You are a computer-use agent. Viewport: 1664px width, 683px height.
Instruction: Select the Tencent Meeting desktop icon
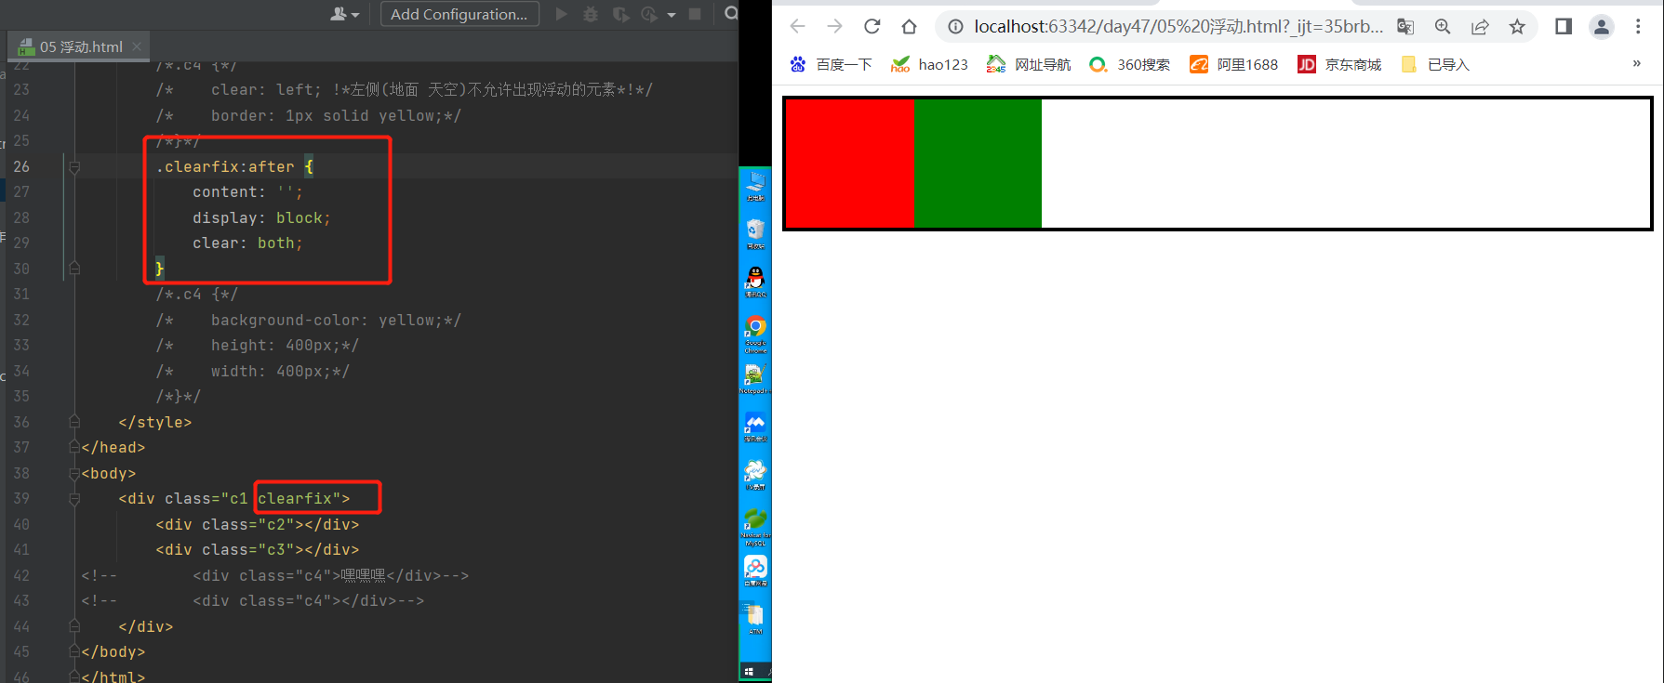point(755,427)
